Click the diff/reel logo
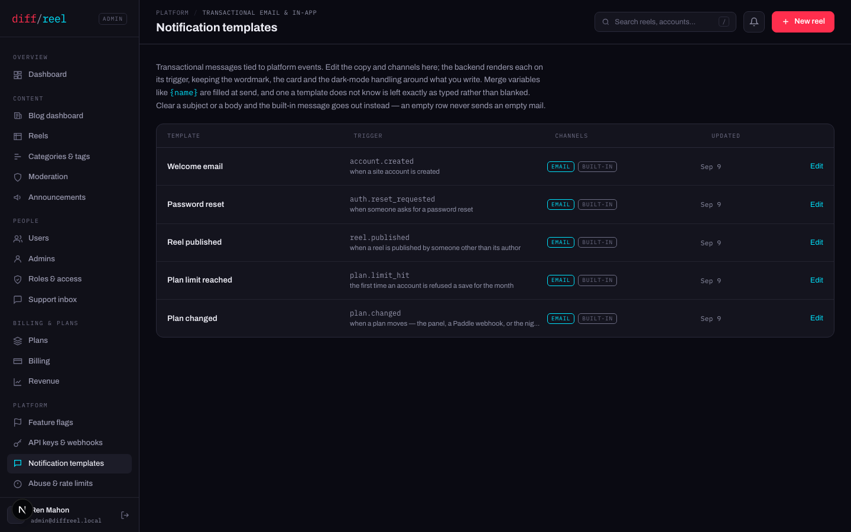This screenshot has height=532, width=851. coord(39,19)
